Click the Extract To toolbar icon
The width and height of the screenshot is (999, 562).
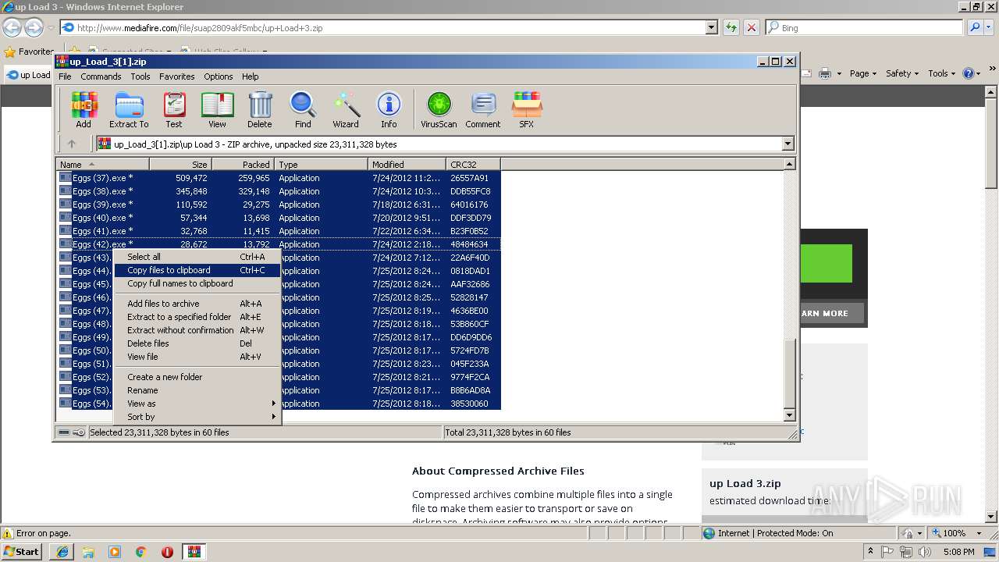point(129,110)
